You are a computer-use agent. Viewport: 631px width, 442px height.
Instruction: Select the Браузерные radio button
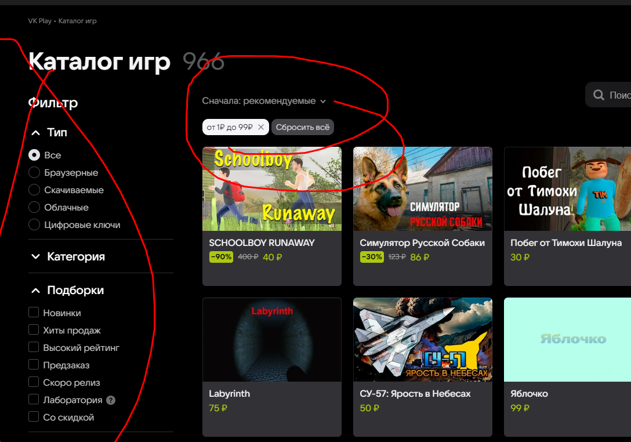point(34,172)
